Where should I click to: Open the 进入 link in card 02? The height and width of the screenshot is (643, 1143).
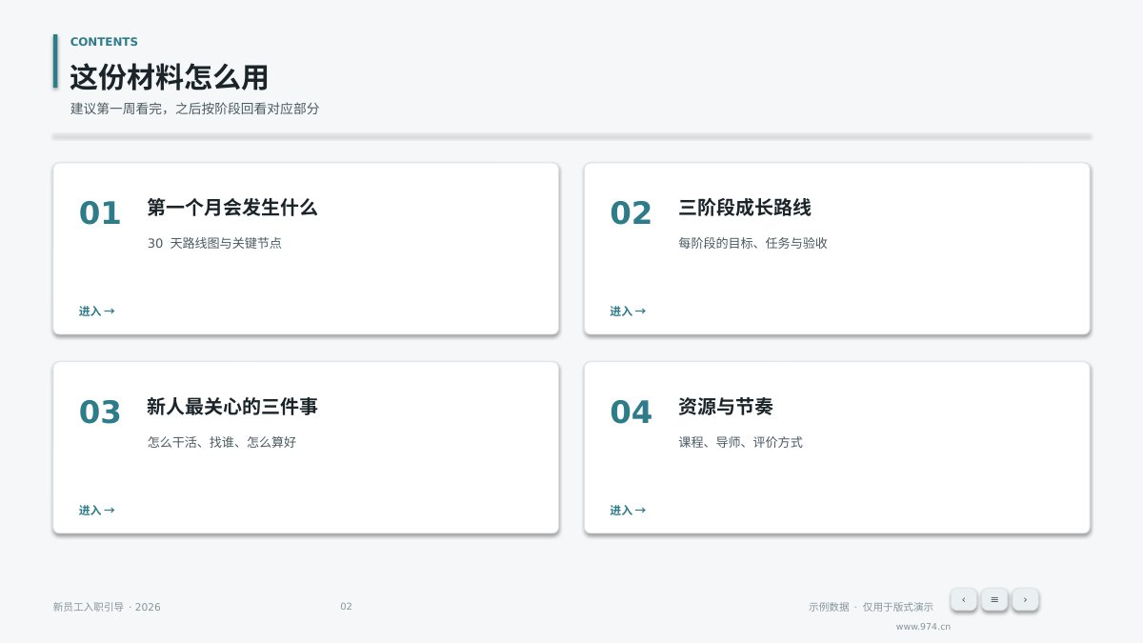(628, 311)
